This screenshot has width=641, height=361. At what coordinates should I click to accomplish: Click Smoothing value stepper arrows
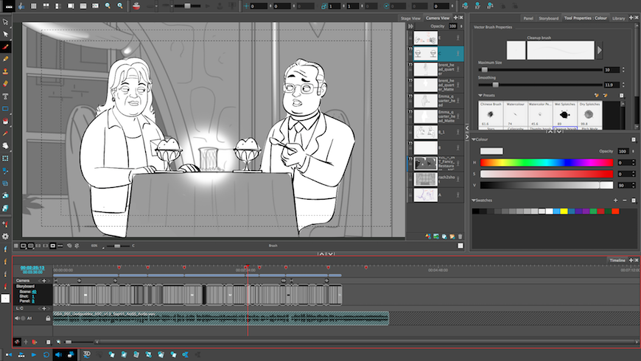coord(623,85)
